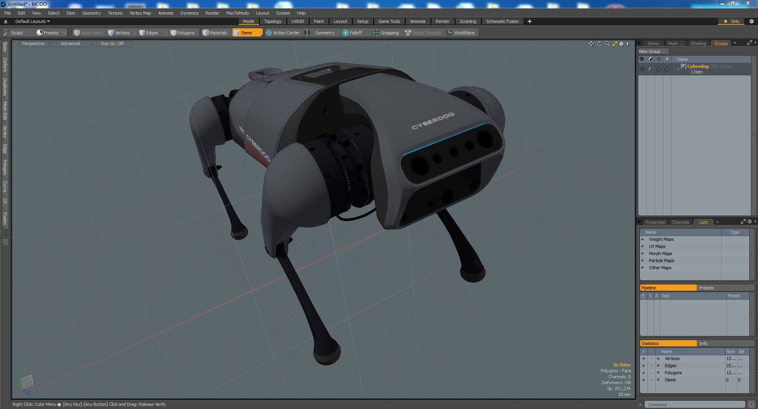Open the Geometry menu
The height and width of the screenshot is (409, 758).
[91, 13]
